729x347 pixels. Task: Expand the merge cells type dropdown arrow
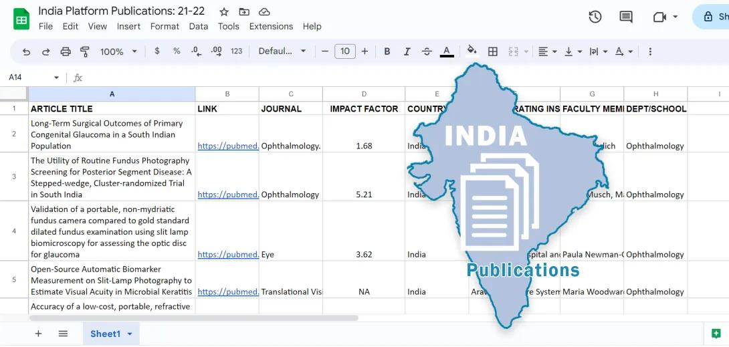click(x=526, y=51)
